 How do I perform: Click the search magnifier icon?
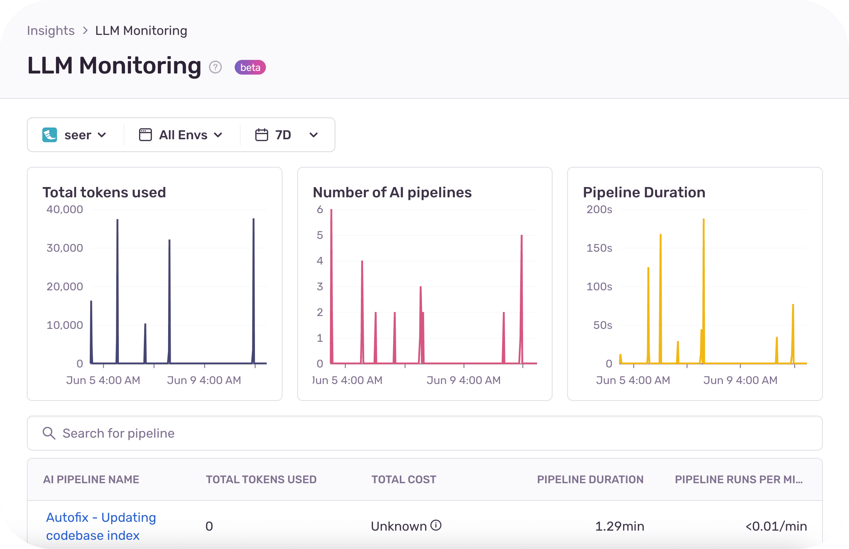49,433
